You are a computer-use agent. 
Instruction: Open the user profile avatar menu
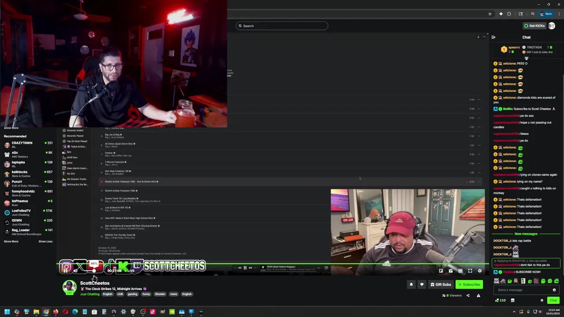[552, 26]
